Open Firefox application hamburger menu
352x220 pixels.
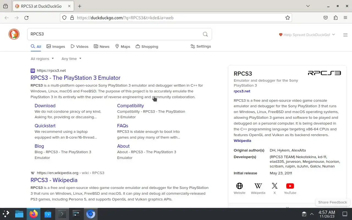pyautogui.click(x=345, y=18)
